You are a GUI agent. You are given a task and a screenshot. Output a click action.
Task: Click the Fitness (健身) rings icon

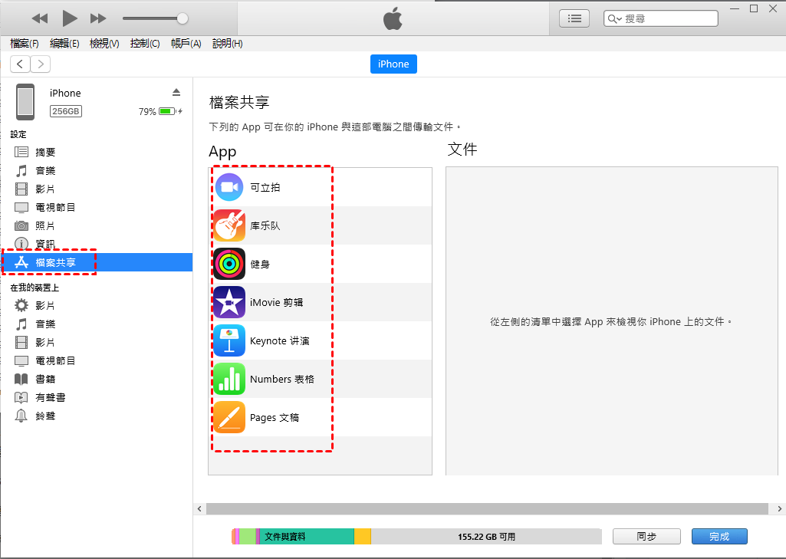click(229, 264)
